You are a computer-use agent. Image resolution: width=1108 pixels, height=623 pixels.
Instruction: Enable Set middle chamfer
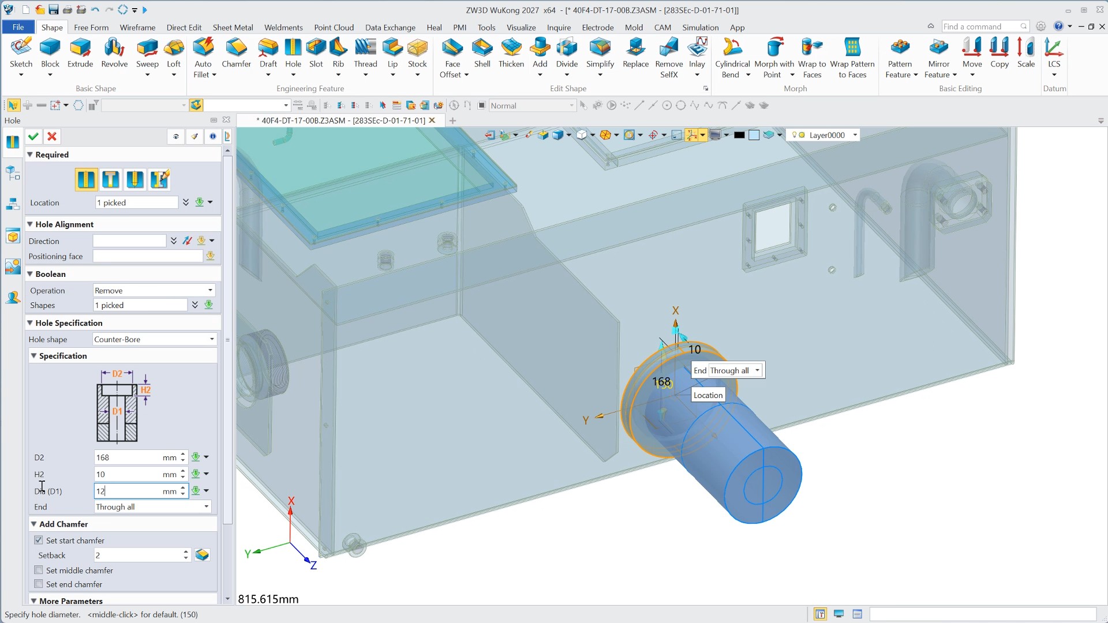39,571
